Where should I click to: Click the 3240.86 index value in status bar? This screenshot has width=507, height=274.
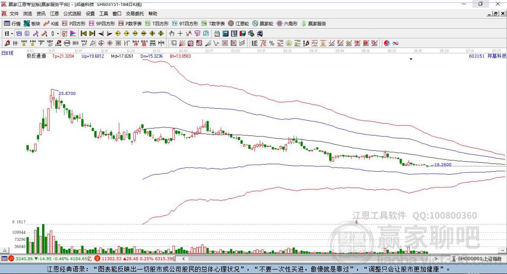click(x=24, y=259)
